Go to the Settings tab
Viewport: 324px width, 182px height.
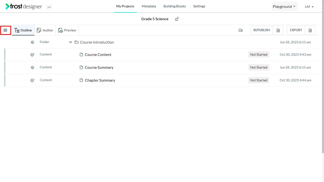[199, 6]
